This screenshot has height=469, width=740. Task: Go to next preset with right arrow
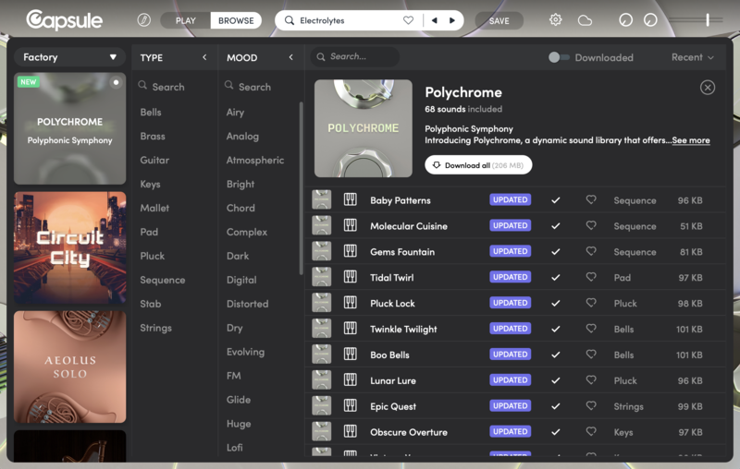coord(452,19)
